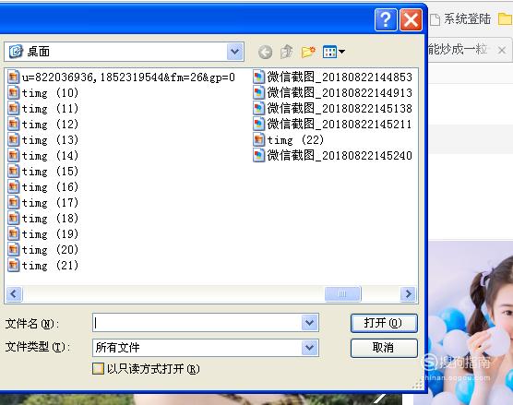Screen dimensions: 513x405
Task: Click the back navigation arrow icon
Action: point(265,52)
